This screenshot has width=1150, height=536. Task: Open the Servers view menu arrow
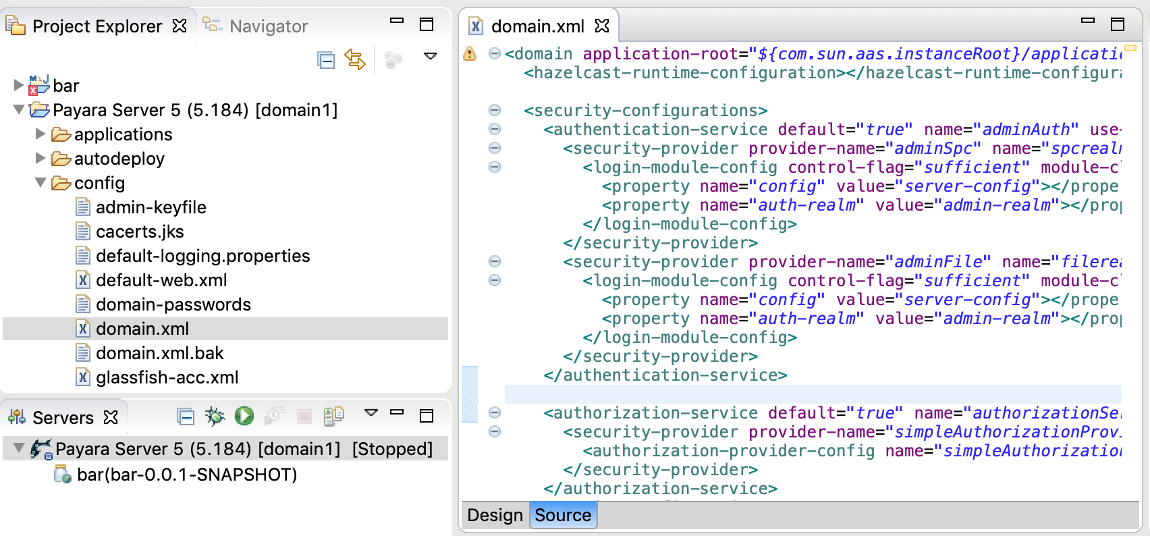click(371, 412)
